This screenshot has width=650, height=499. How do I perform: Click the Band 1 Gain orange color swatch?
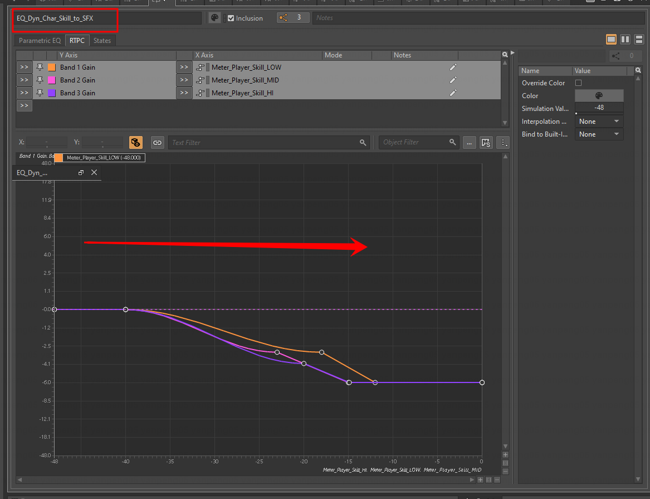pyautogui.click(x=52, y=67)
